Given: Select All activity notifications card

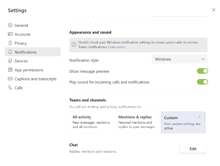Looking at the screenshot, I should 92,122.
